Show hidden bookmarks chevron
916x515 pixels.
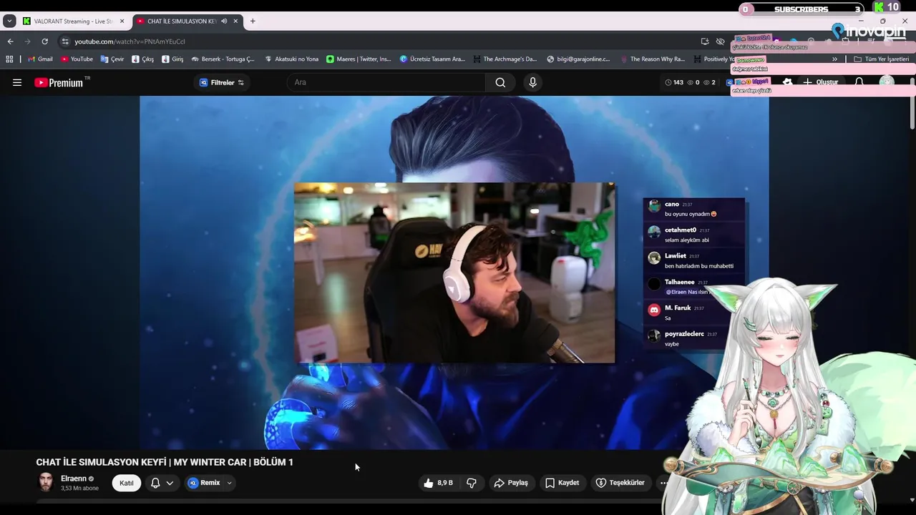834,59
